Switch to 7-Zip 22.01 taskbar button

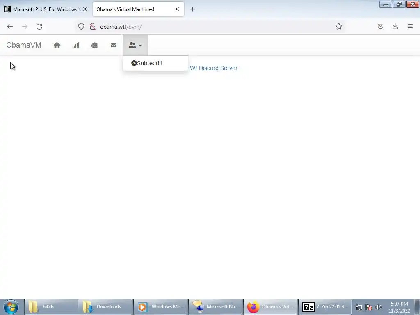point(325,307)
